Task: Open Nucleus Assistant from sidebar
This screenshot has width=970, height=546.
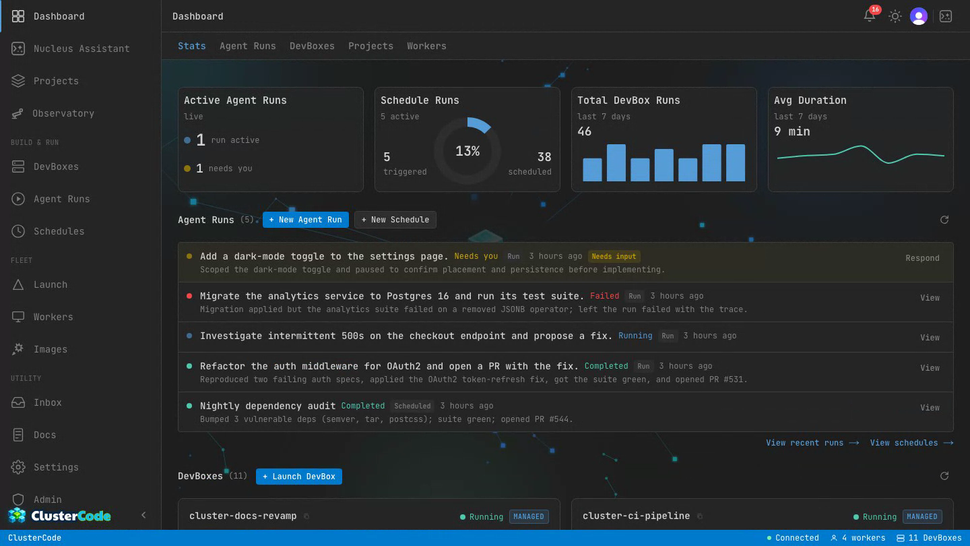Action: pos(18,49)
